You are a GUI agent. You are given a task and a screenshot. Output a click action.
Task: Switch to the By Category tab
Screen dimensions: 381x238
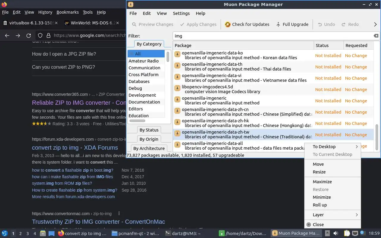point(149,44)
